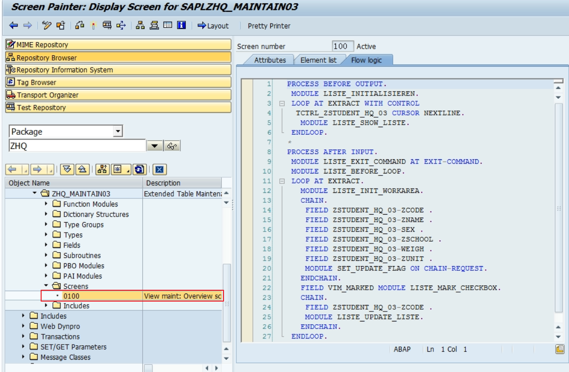Open the Package object type dropdown
569x372 pixels.
pos(118,131)
